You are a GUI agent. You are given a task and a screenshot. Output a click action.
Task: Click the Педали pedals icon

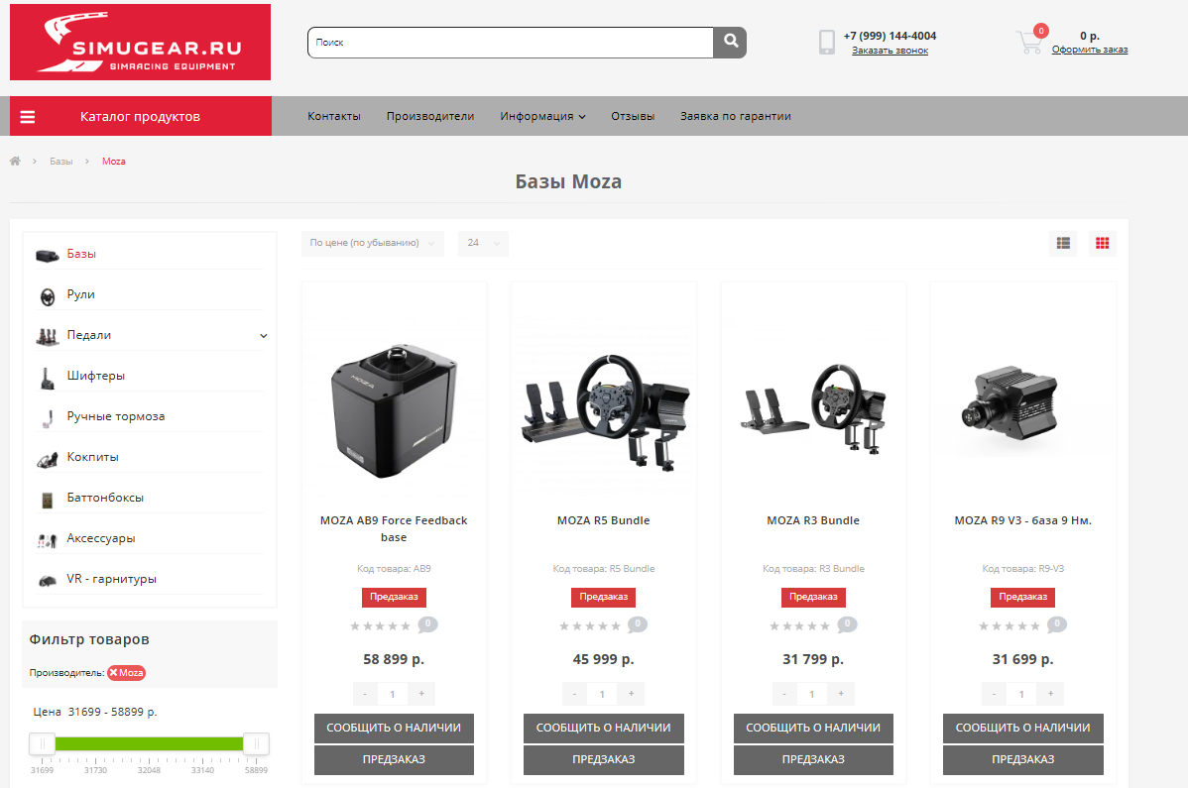click(47, 337)
